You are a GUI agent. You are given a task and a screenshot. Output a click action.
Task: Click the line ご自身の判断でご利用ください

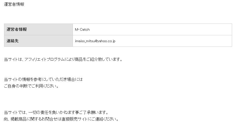point(31,86)
